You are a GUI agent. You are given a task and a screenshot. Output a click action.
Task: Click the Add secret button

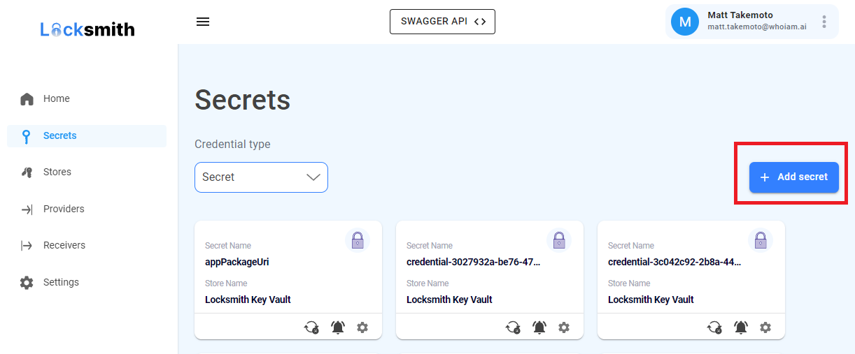[x=793, y=177]
